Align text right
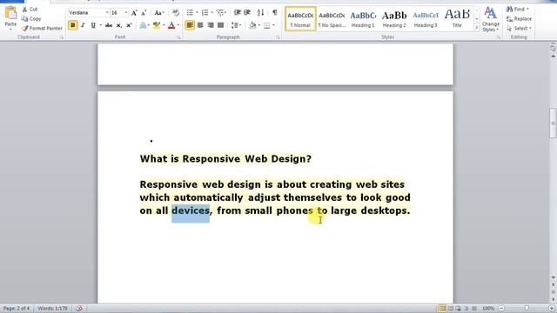 [211, 25]
